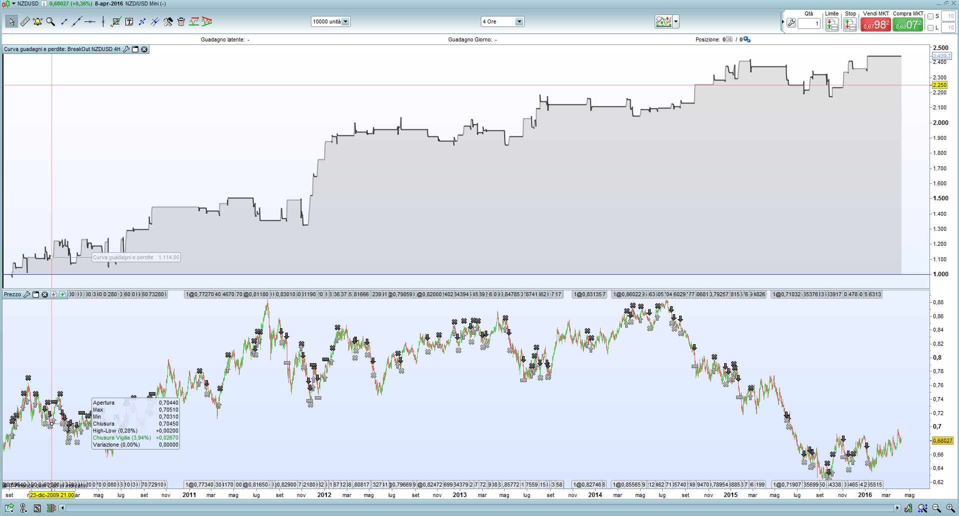
Task: Click Compra MKT buy button 0,68072
Action: [908, 24]
